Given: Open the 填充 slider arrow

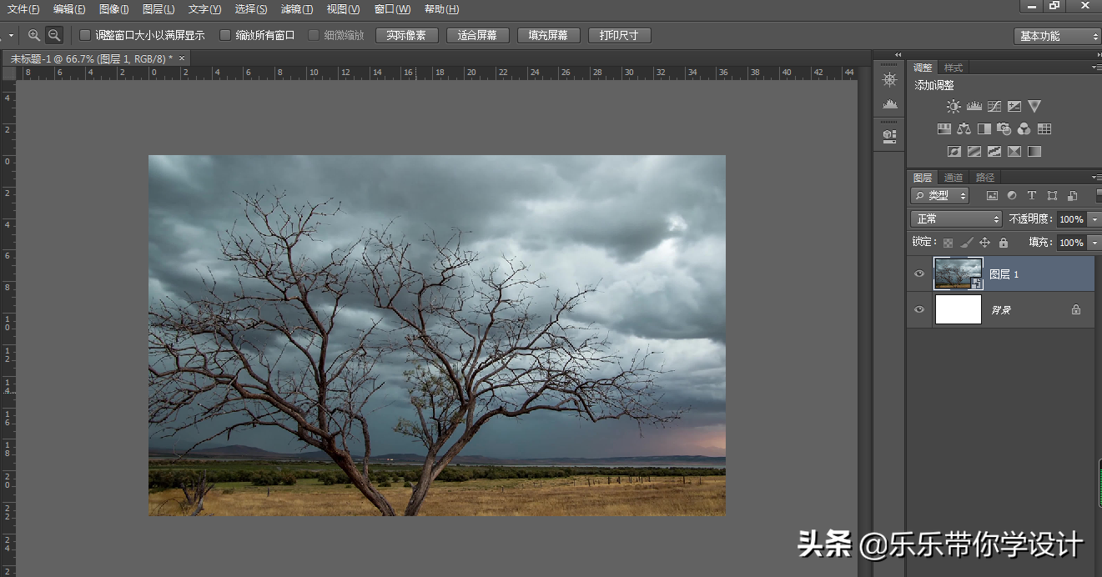Looking at the screenshot, I should (x=1094, y=243).
